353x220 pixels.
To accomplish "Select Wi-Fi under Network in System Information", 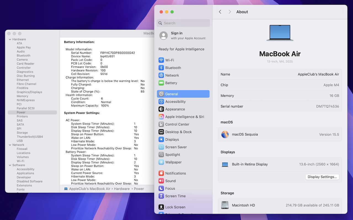I will [x=20, y=161].
